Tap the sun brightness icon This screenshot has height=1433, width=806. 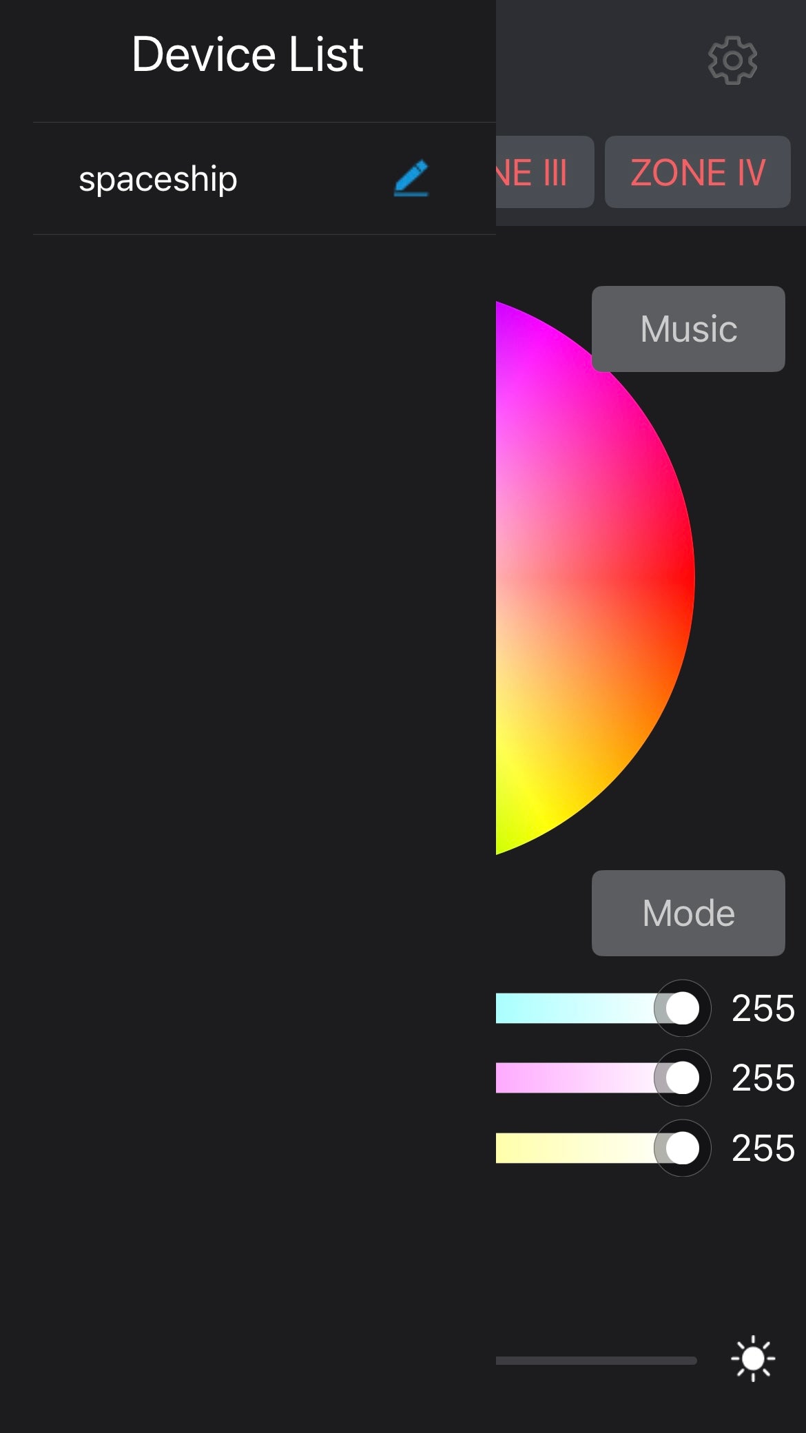753,1359
